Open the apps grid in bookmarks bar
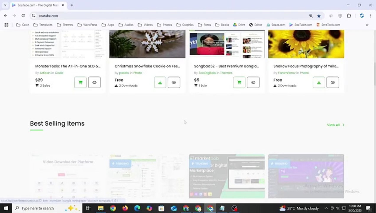The width and height of the screenshot is (376, 213). [7, 25]
